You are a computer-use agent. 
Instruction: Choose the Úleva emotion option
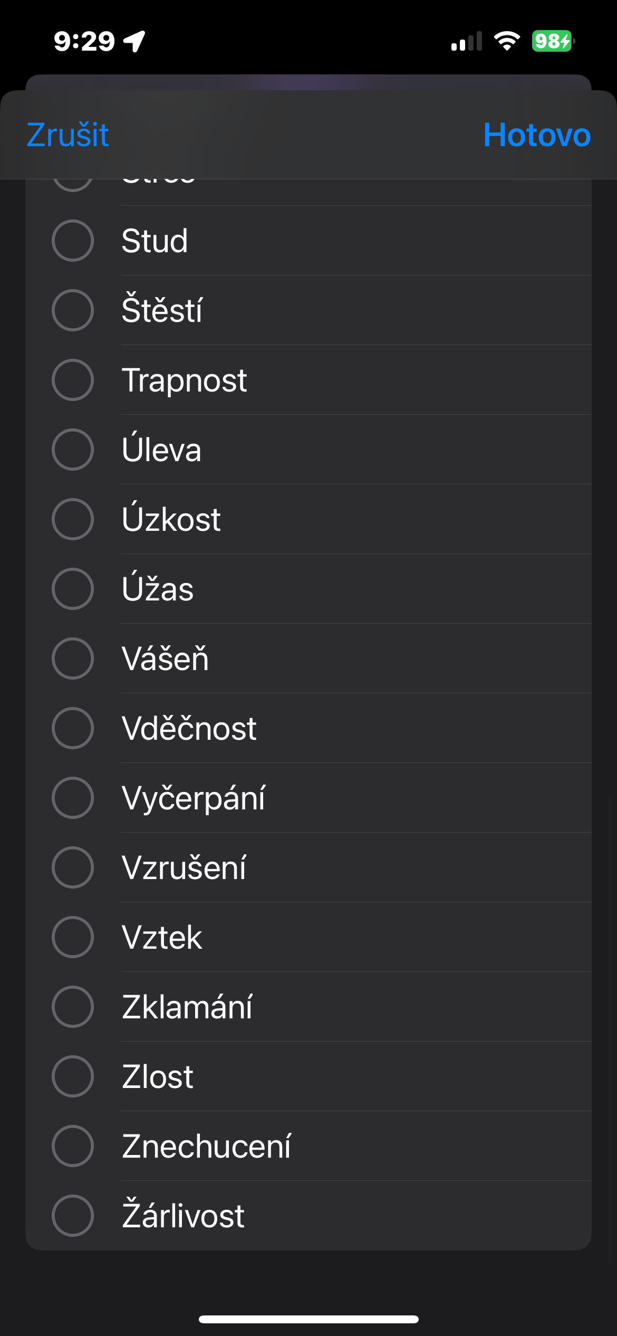pos(73,450)
